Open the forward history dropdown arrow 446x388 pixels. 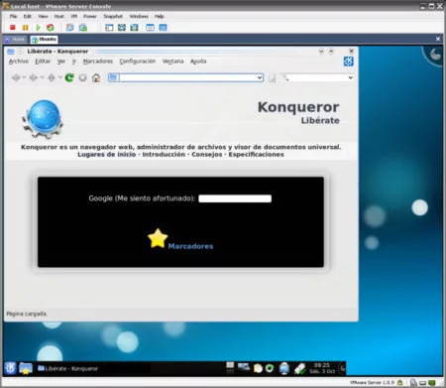tap(42, 77)
